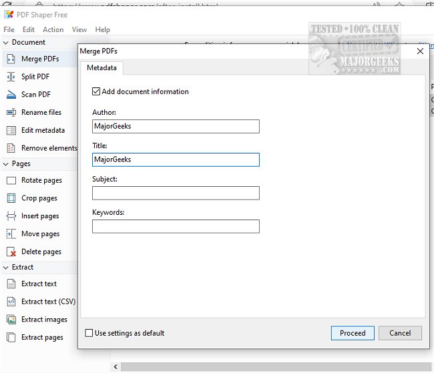Collapse the Document section
Viewport: 434px width, 373px height.
click(5, 43)
